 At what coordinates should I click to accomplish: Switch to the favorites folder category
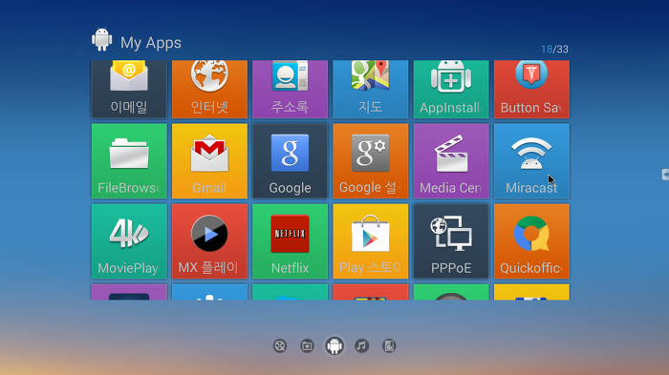pos(307,346)
